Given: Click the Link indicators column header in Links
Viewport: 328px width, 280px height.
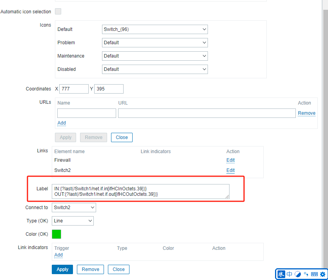Looking at the screenshot, I should point(156,152).
